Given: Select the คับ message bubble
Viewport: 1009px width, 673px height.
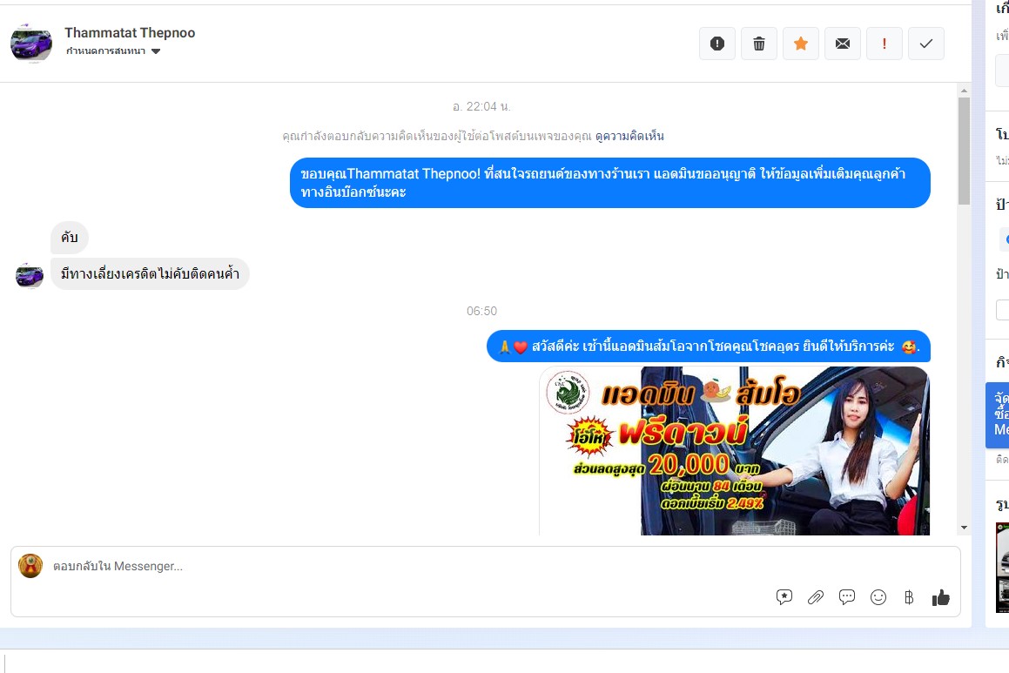Looking at the screenshot, I should (70, 238).
